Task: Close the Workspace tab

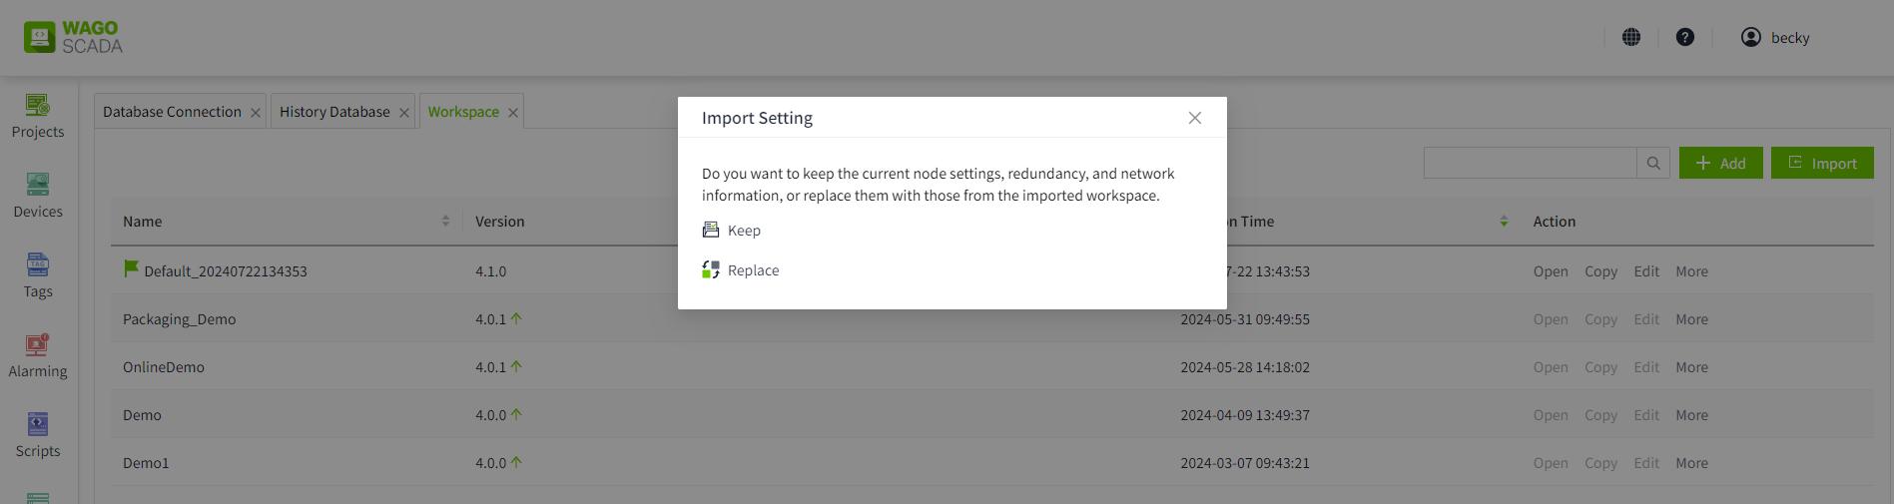Action: [513, 113]
